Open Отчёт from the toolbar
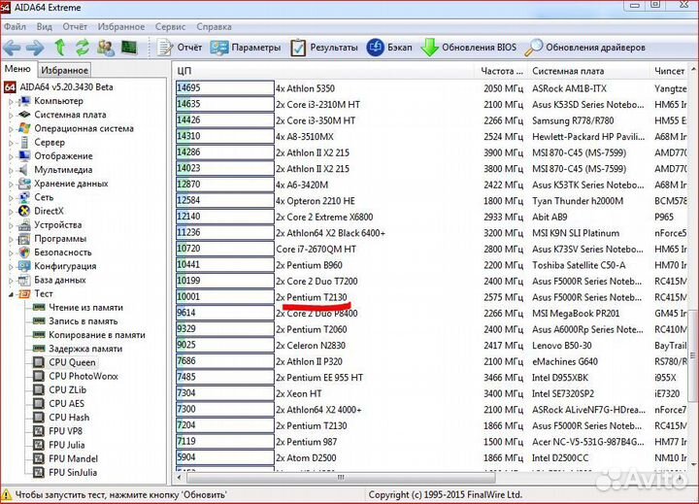699x504 pixels. click(x=180, y=48)
